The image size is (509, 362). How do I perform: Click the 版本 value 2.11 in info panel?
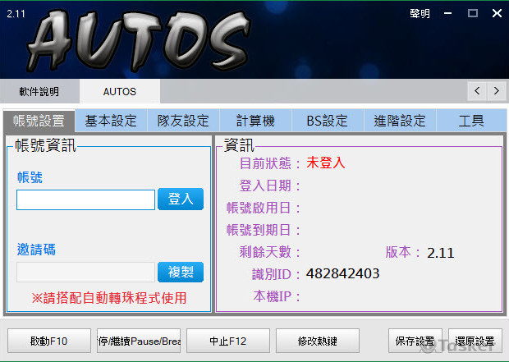click(441, 253)
